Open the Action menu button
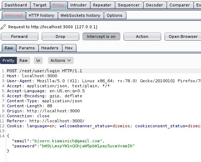Screen dimensions: 201x162 (142, 36)
